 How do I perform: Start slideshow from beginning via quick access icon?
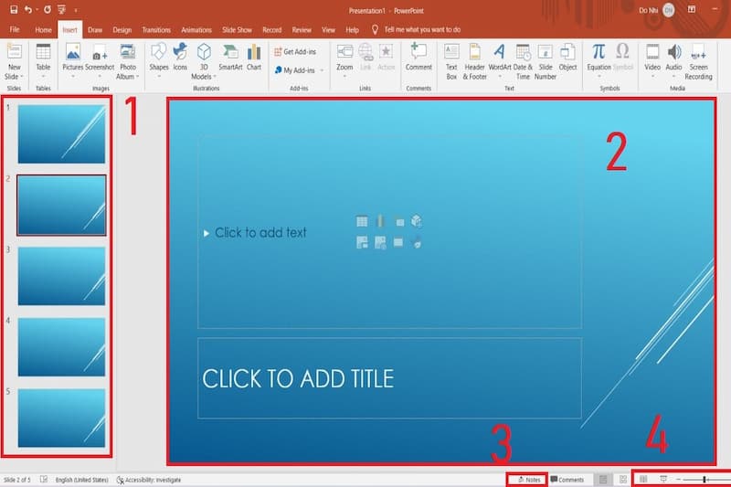tap(61, 9)
